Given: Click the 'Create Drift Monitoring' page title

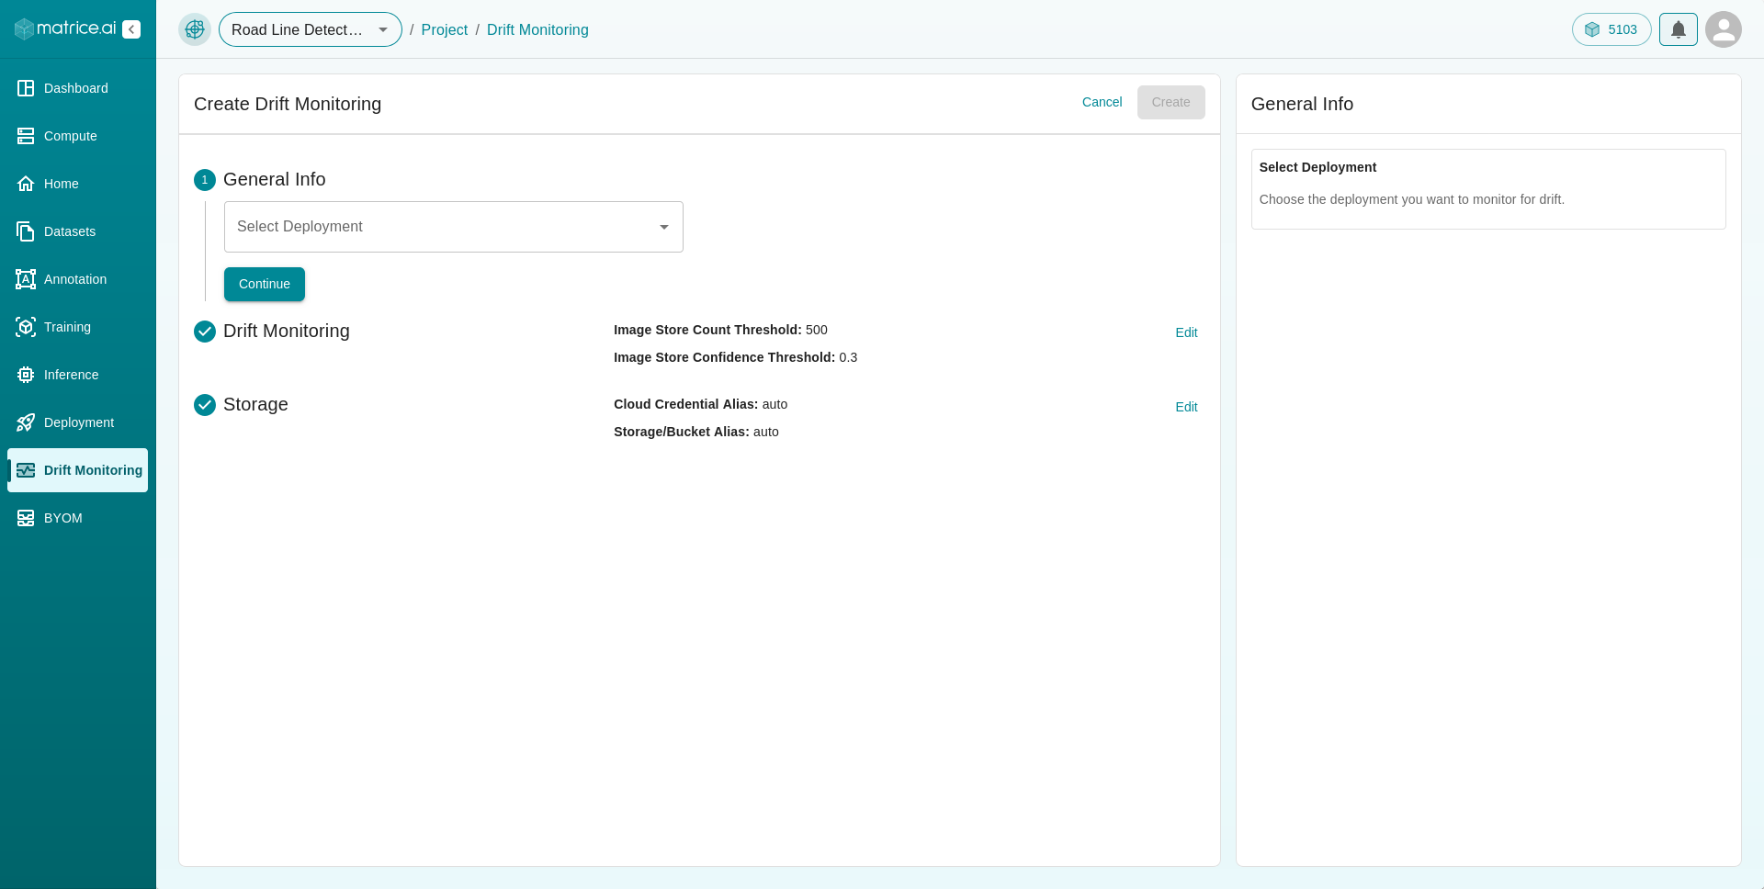Looking at the screenshot, I should [288, 104].
